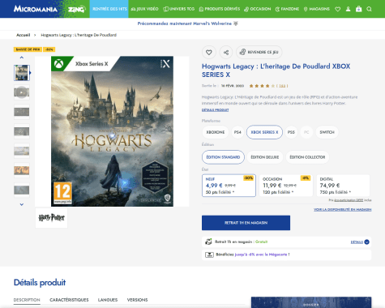Open Univers TCG menu
This screenshot has width=385, height=308.
(x=179, y=9)
